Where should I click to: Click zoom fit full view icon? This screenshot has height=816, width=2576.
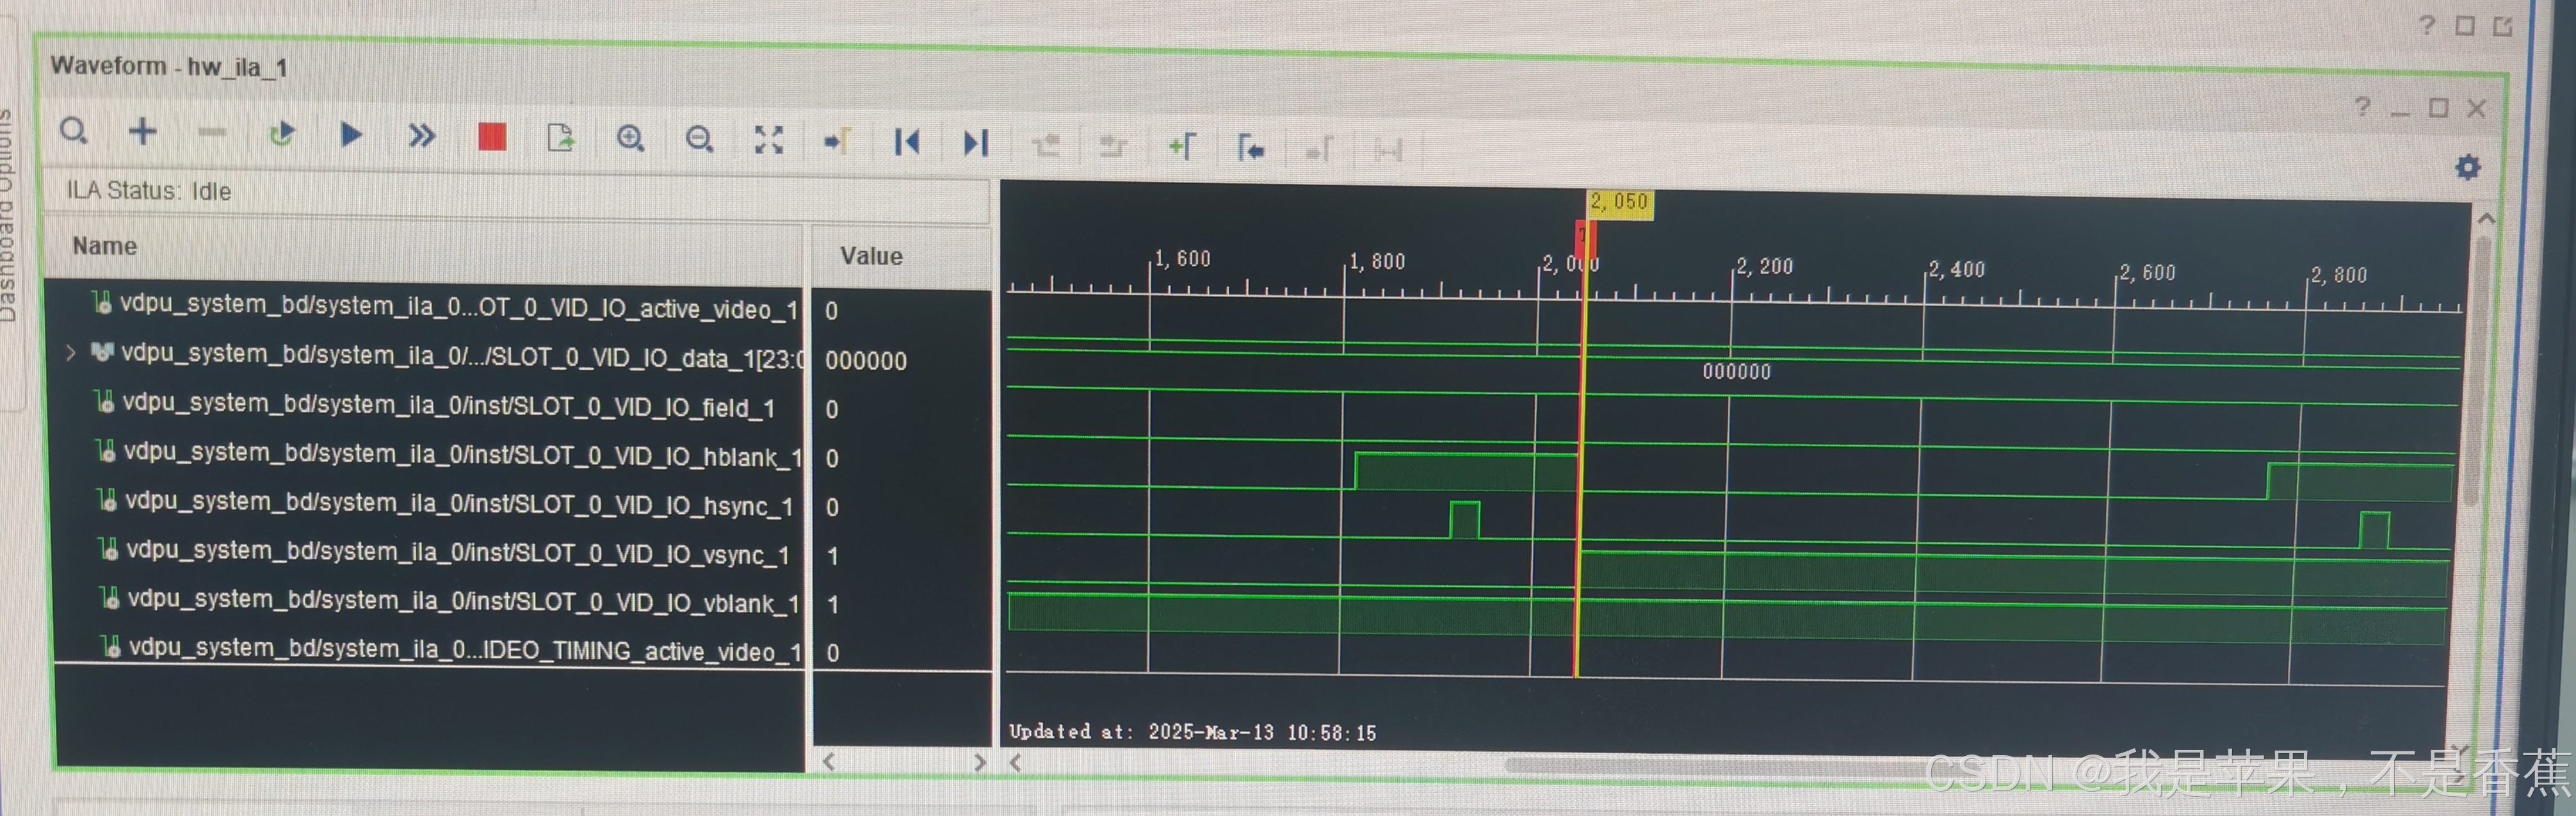pos(768,140)
